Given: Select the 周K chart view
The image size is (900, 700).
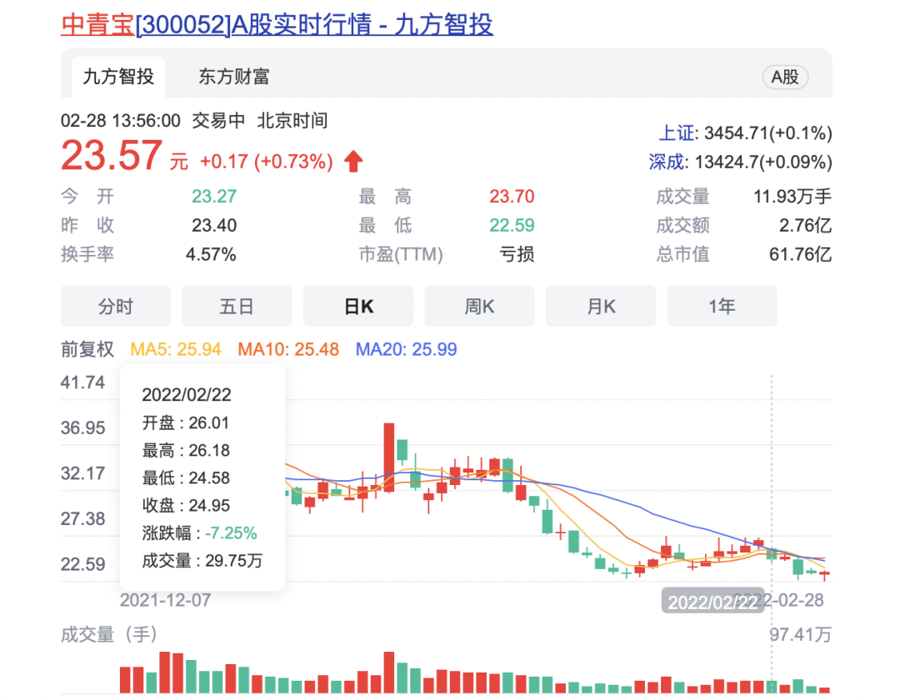Looking at the screenshot, I should pyautogui.click(x=480, y=307).
